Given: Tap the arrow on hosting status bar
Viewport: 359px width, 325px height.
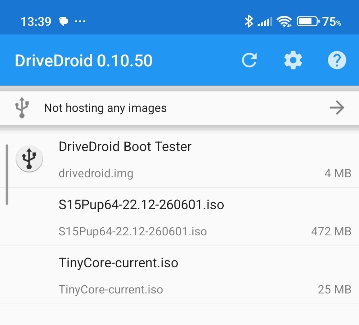Looking at the screenshot, I should [337, 108].
